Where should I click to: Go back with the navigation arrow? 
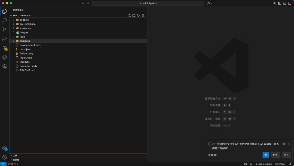coord(83,3)
